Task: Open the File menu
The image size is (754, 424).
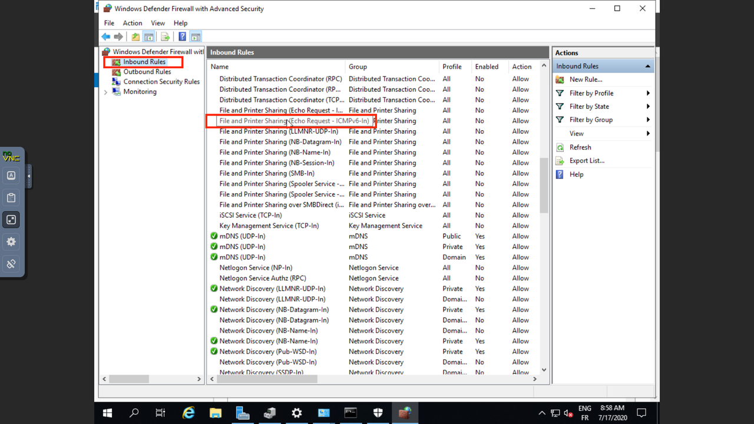Action: click(109, 23)
